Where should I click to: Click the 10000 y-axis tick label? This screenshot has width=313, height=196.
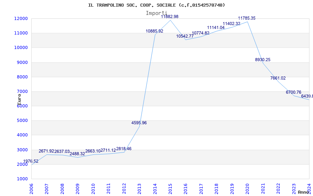(x=21, y=47)
